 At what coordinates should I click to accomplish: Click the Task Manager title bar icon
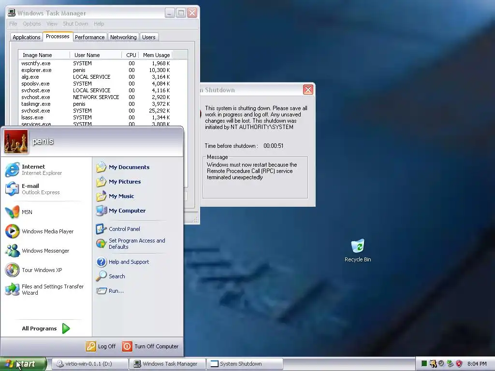(12, 13)
